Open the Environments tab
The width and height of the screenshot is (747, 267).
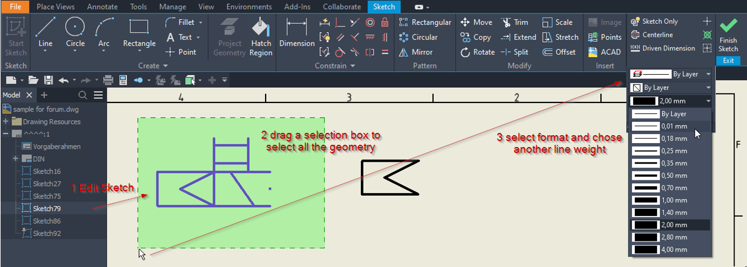click(249, 7)
